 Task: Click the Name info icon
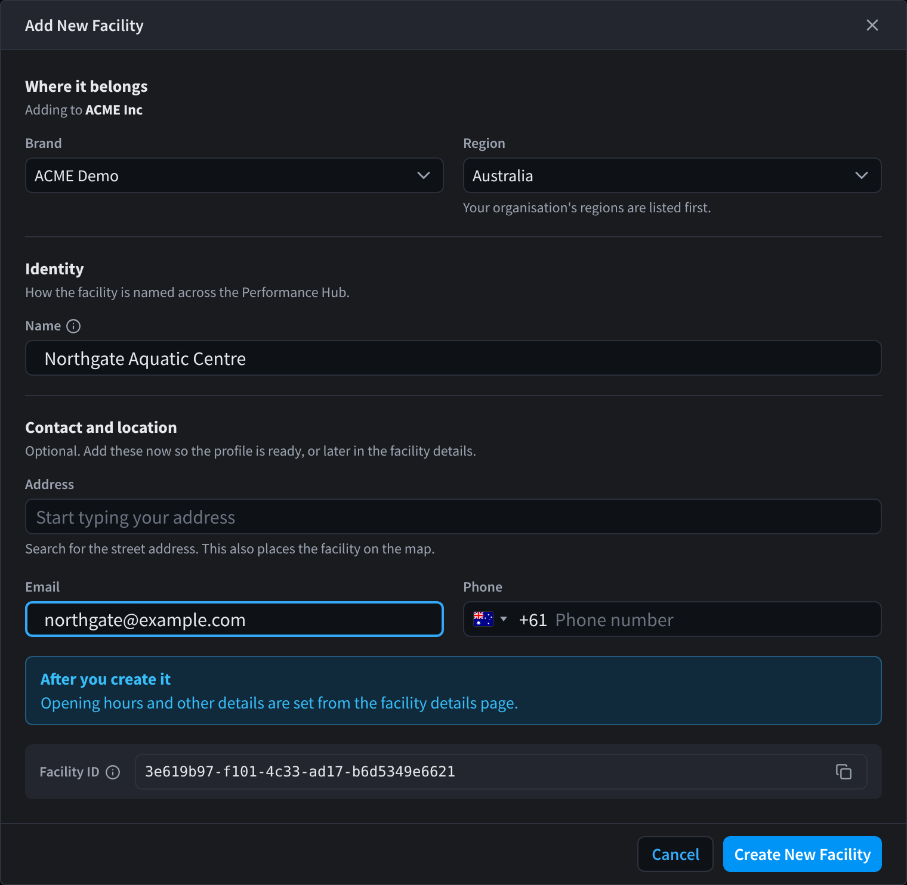coord(73,326)
